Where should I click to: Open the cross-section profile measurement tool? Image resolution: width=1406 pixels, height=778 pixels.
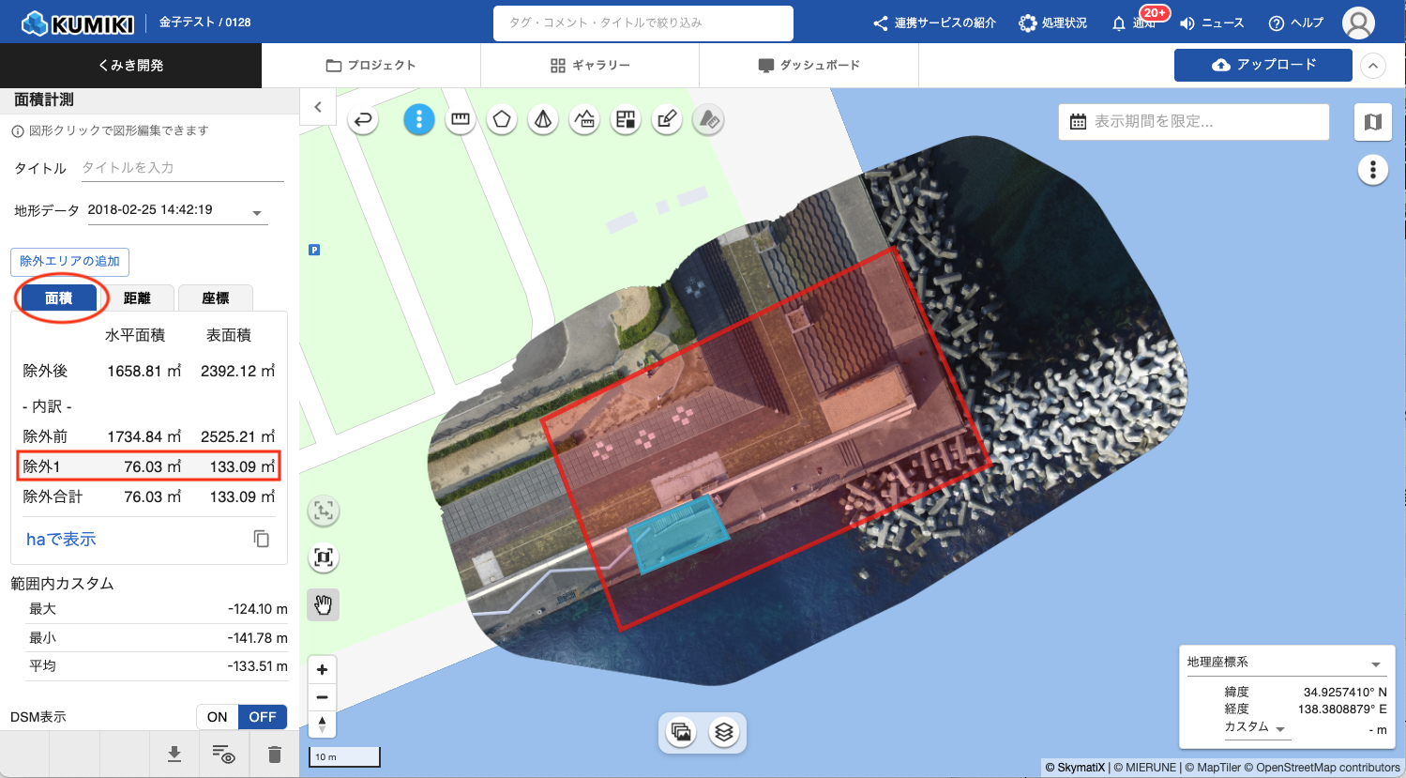click(x=584, y=120)
